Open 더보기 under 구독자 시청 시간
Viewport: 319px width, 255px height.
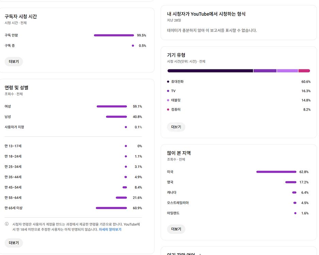14,62
